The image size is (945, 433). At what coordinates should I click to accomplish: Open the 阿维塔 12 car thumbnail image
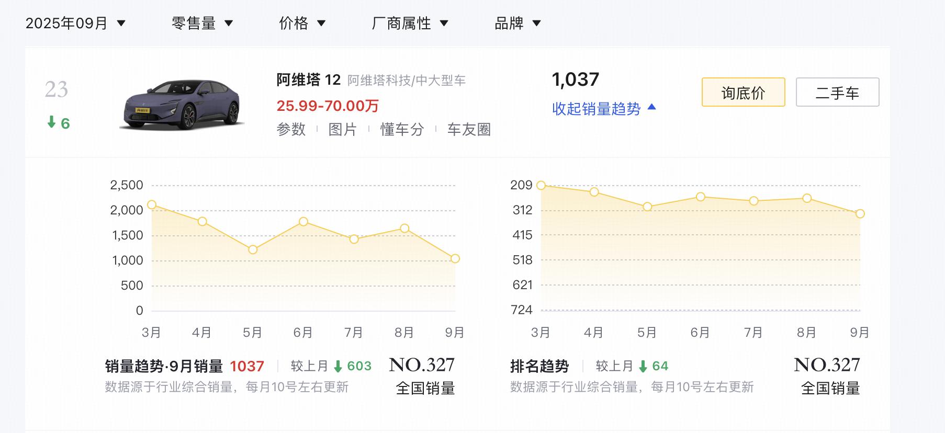(x=182, y=105)
